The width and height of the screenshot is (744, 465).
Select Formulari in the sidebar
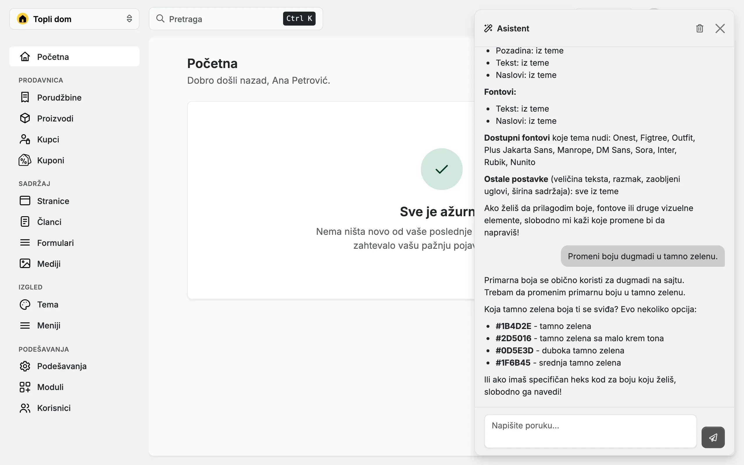pyautogui.click(x=74, y=243)
